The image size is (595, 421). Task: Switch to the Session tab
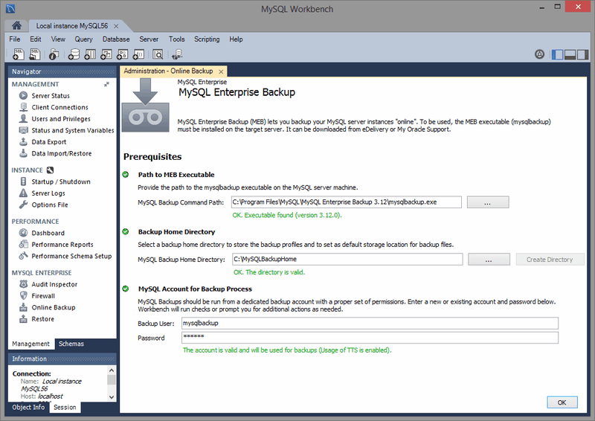click(x=65, y=408)
